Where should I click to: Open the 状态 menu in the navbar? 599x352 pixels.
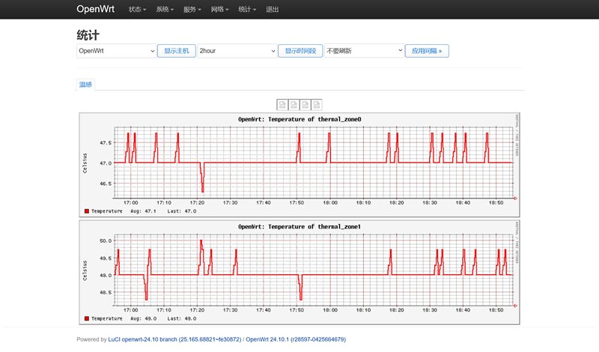136,10
